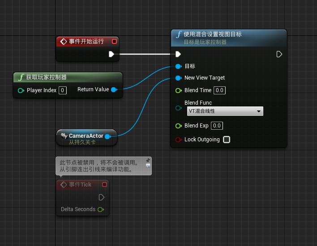
Task: Click the Return Value output pin
Action: tap(114, 89)
